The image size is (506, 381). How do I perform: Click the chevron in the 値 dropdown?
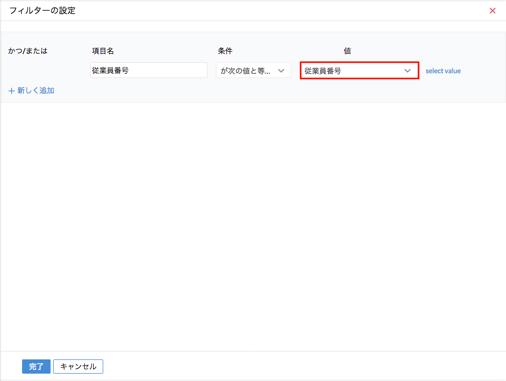(x=407, y=71)
